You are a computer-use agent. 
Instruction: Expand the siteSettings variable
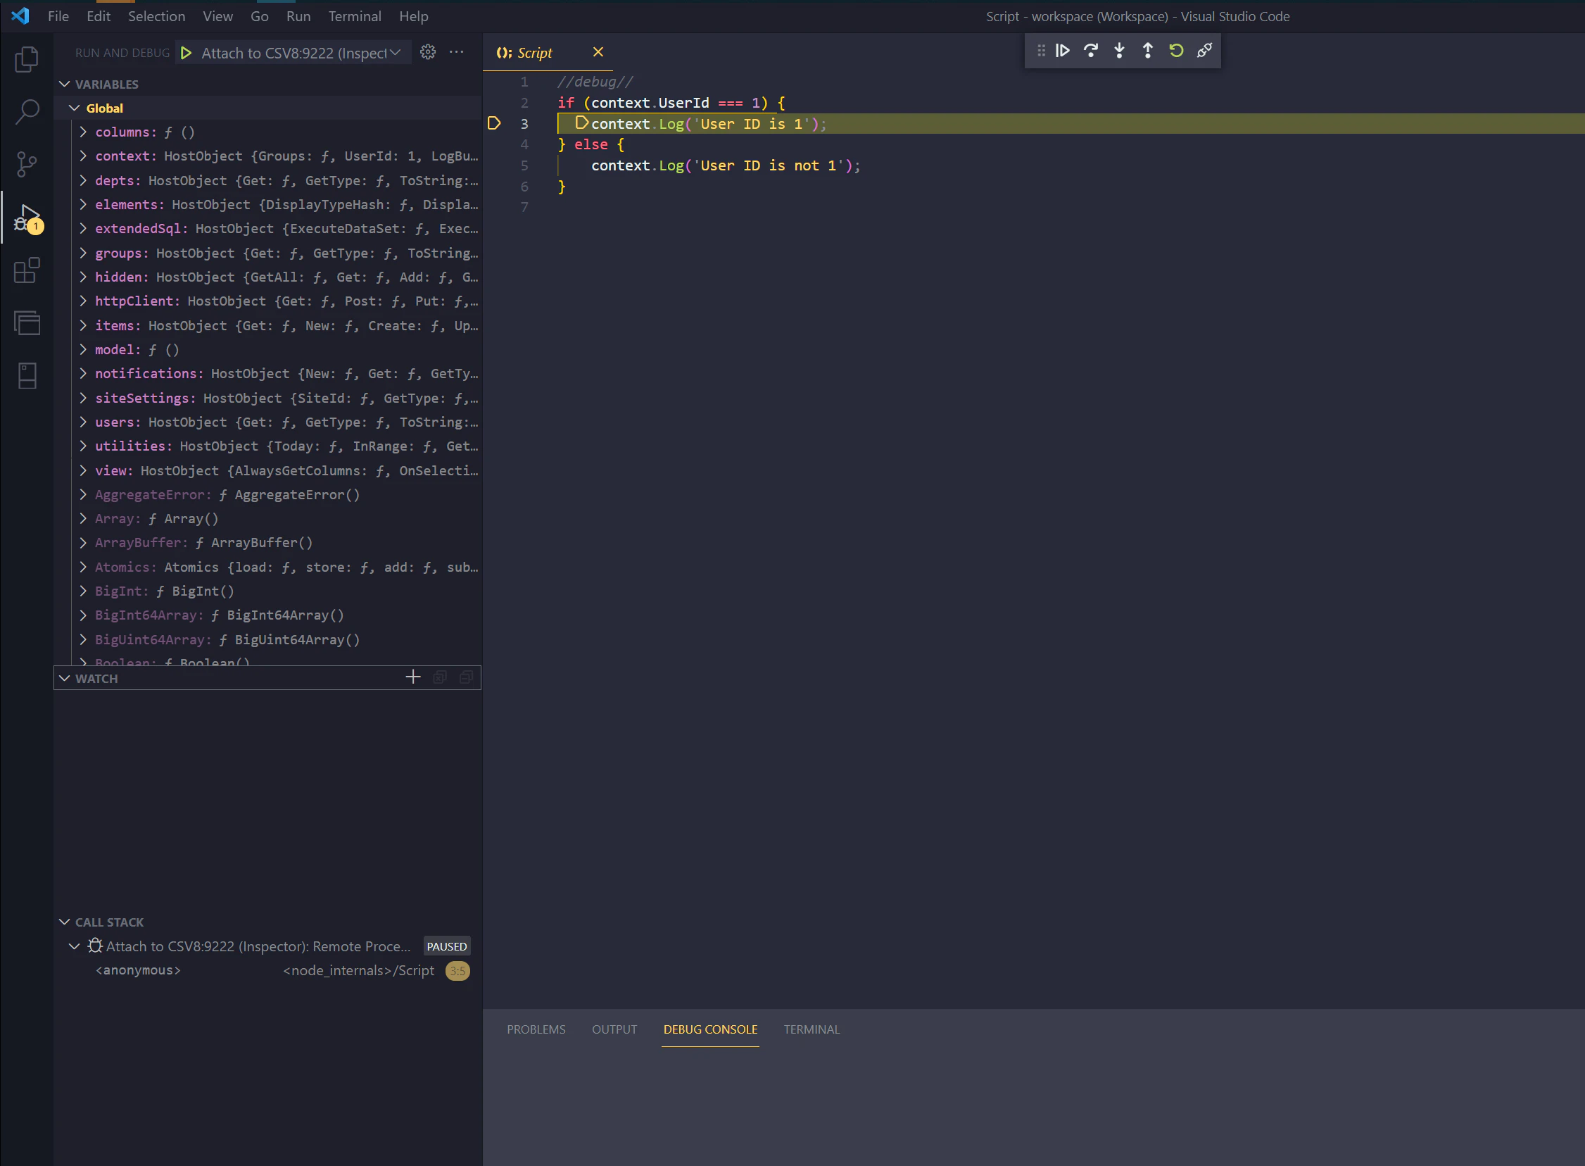tap(83, 398)
